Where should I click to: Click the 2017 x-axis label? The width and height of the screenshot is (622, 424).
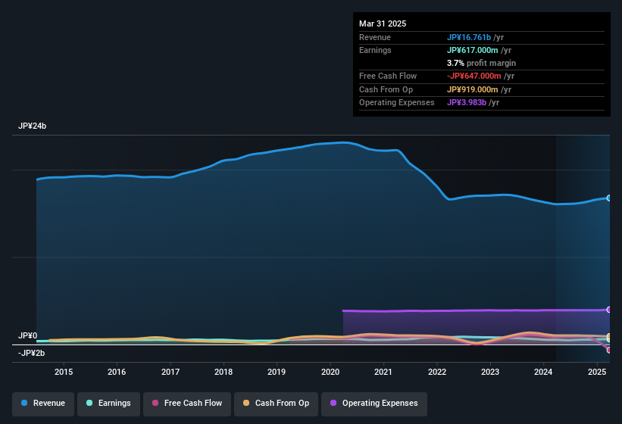click(170, 372)
